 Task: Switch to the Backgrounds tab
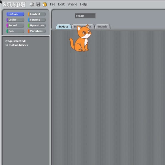(x=83, y=26)
